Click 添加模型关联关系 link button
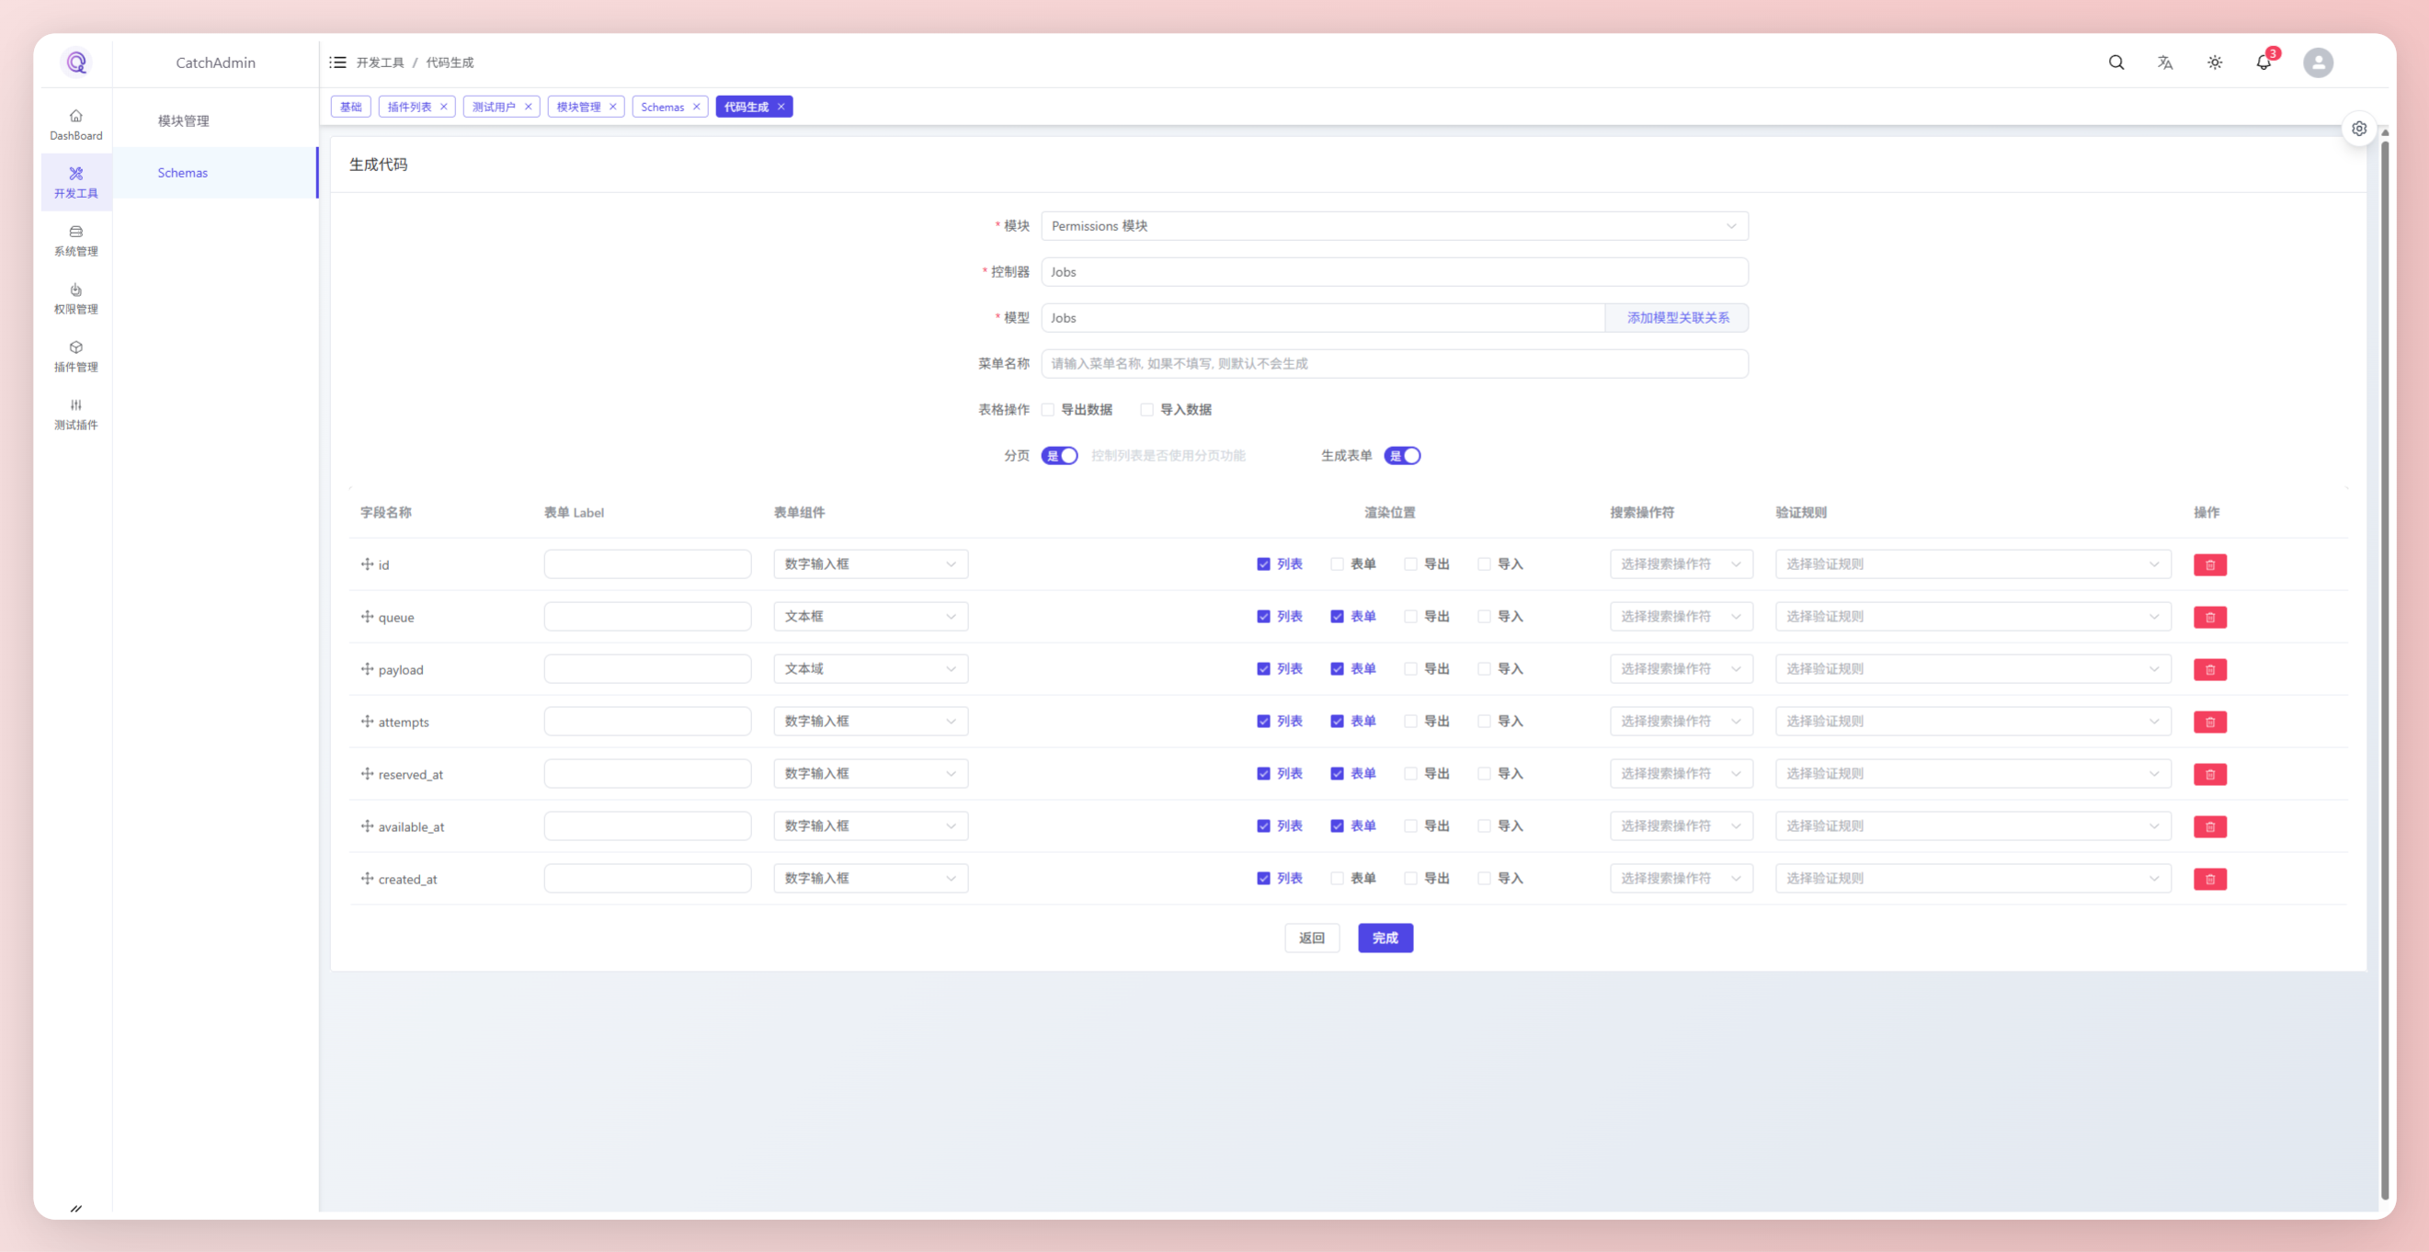 click(x=1677, y=318)
